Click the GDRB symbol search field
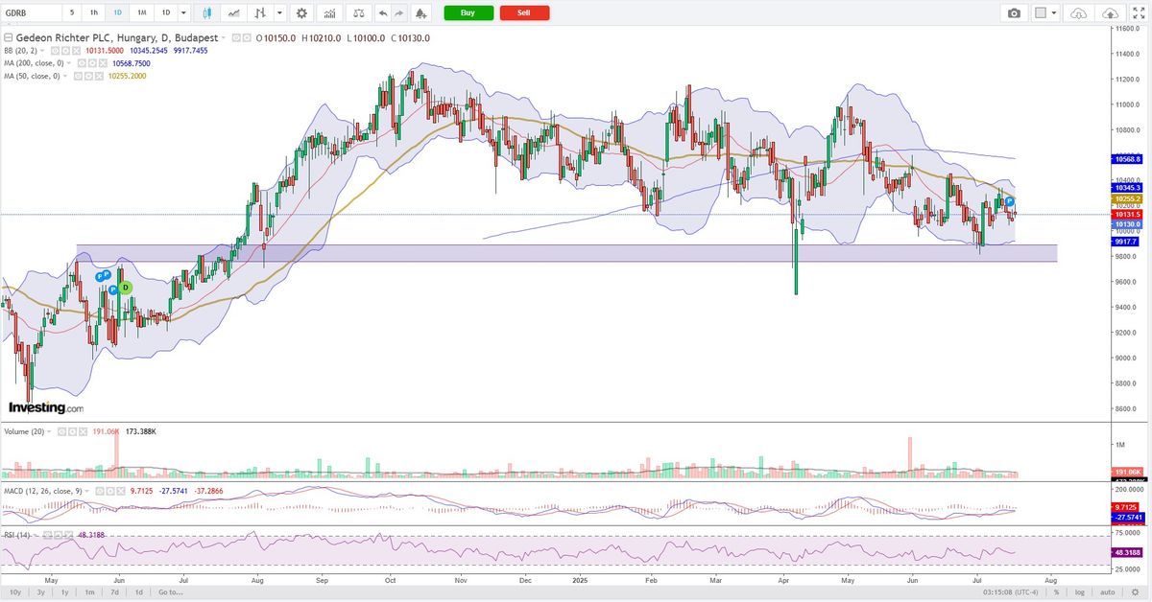The height and width of the screenshot is (602, 1152). click(30, 13)
